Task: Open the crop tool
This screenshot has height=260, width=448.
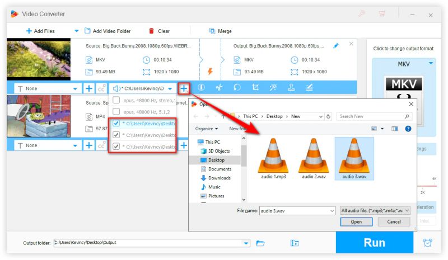Action: coord(255,87)
